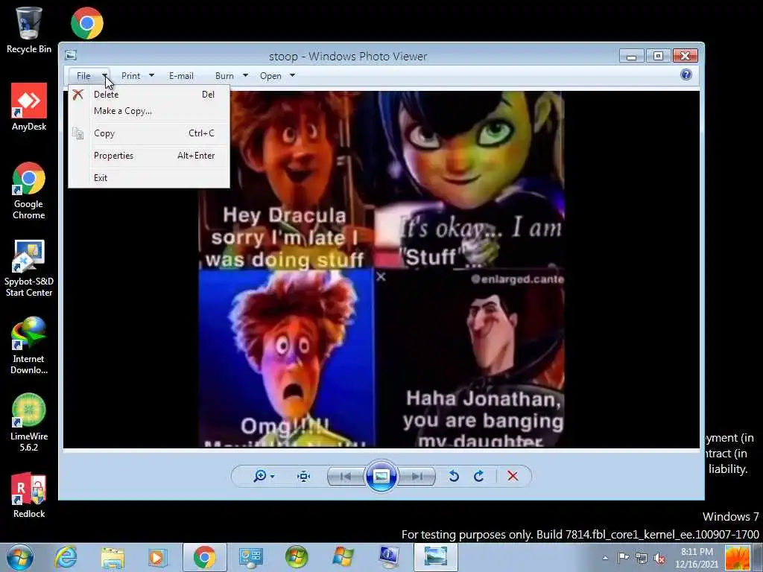Select Exit in the File menu
Image resolution: width=763 pixels, height=572 pixels.
coord(149,178)
